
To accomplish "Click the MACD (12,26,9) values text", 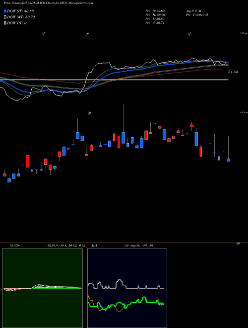I will 65,246.
